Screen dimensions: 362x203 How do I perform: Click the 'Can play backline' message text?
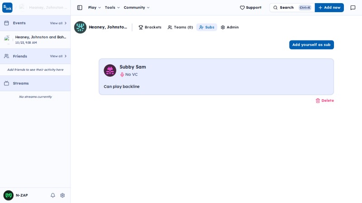122,87
